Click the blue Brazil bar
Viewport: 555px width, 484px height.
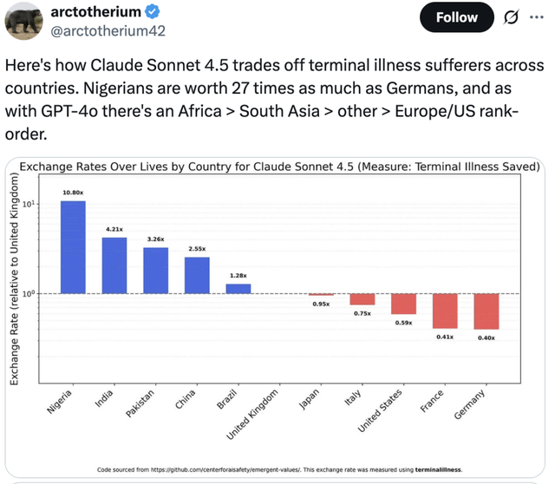tap(238, 289)
